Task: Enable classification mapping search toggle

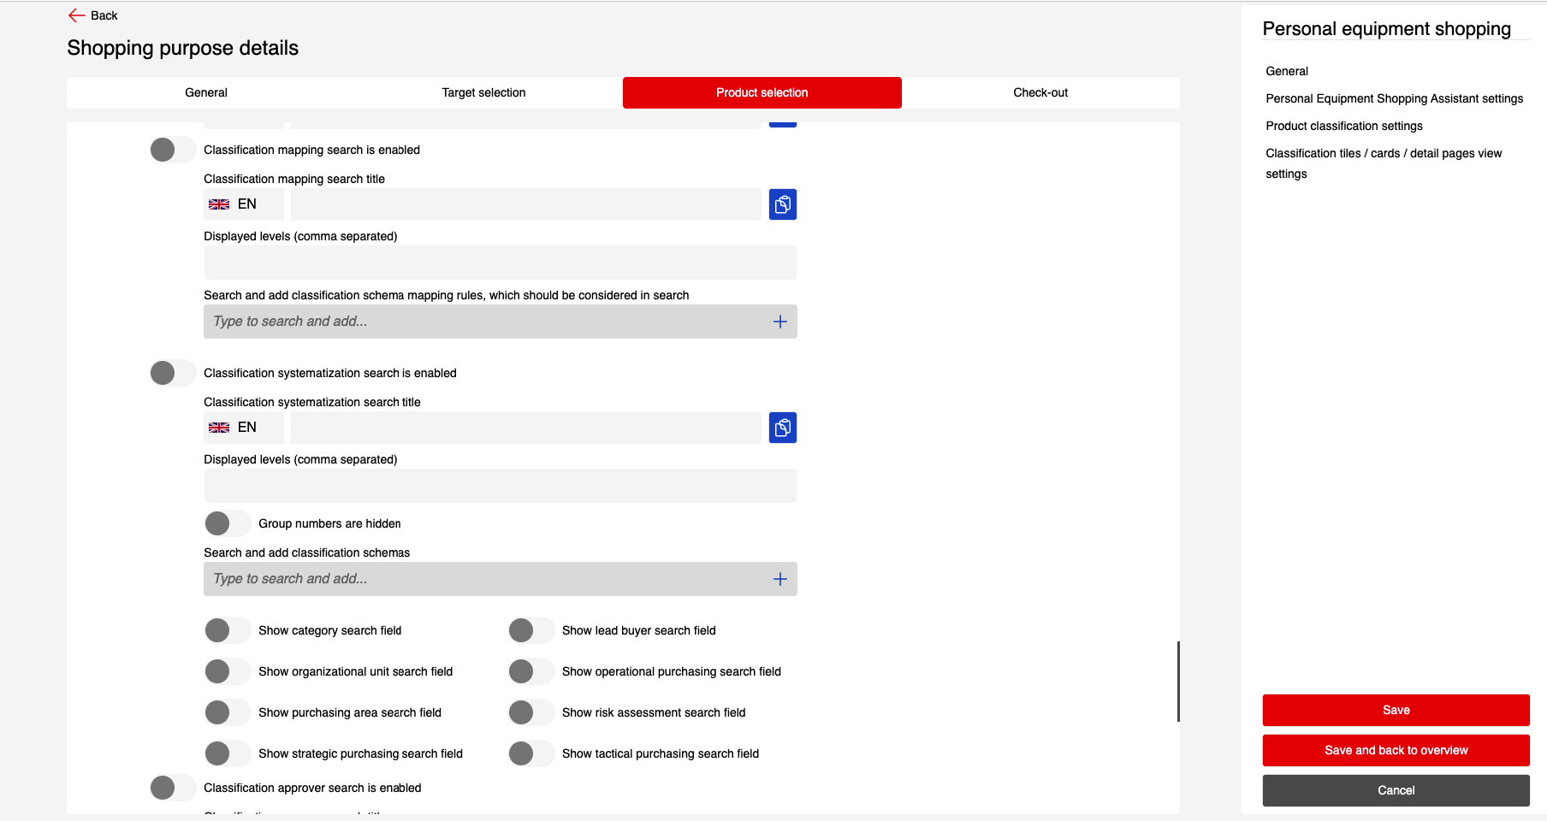Action: 173,150
